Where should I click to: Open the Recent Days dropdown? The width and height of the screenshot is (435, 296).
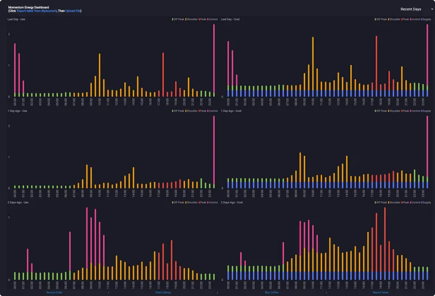411,9
